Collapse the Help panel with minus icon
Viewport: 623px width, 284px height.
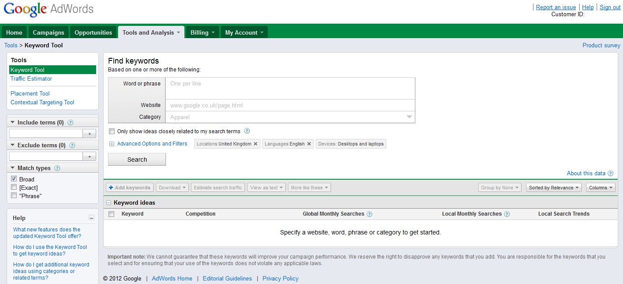click(x=91, y=218)
